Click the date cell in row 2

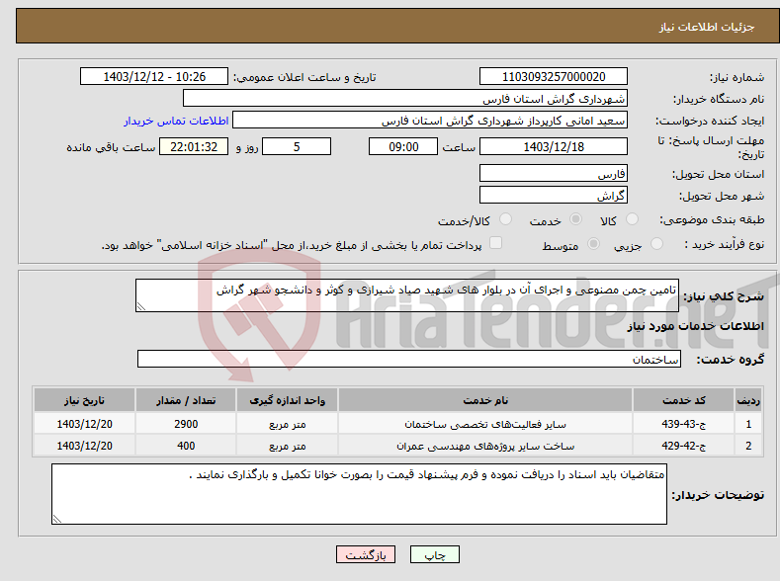(x=85, y=446)
